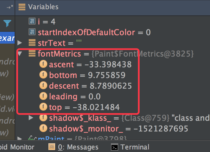The height and width of the screenshot is (152, 210).
Task: Click the primitive icon beside variable i
Action: pos(32,21)
